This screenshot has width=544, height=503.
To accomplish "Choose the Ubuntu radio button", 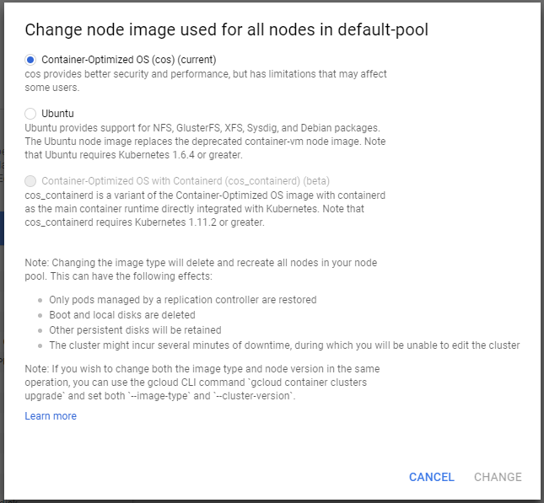I will pyautogui.click(x=31, y=113).
